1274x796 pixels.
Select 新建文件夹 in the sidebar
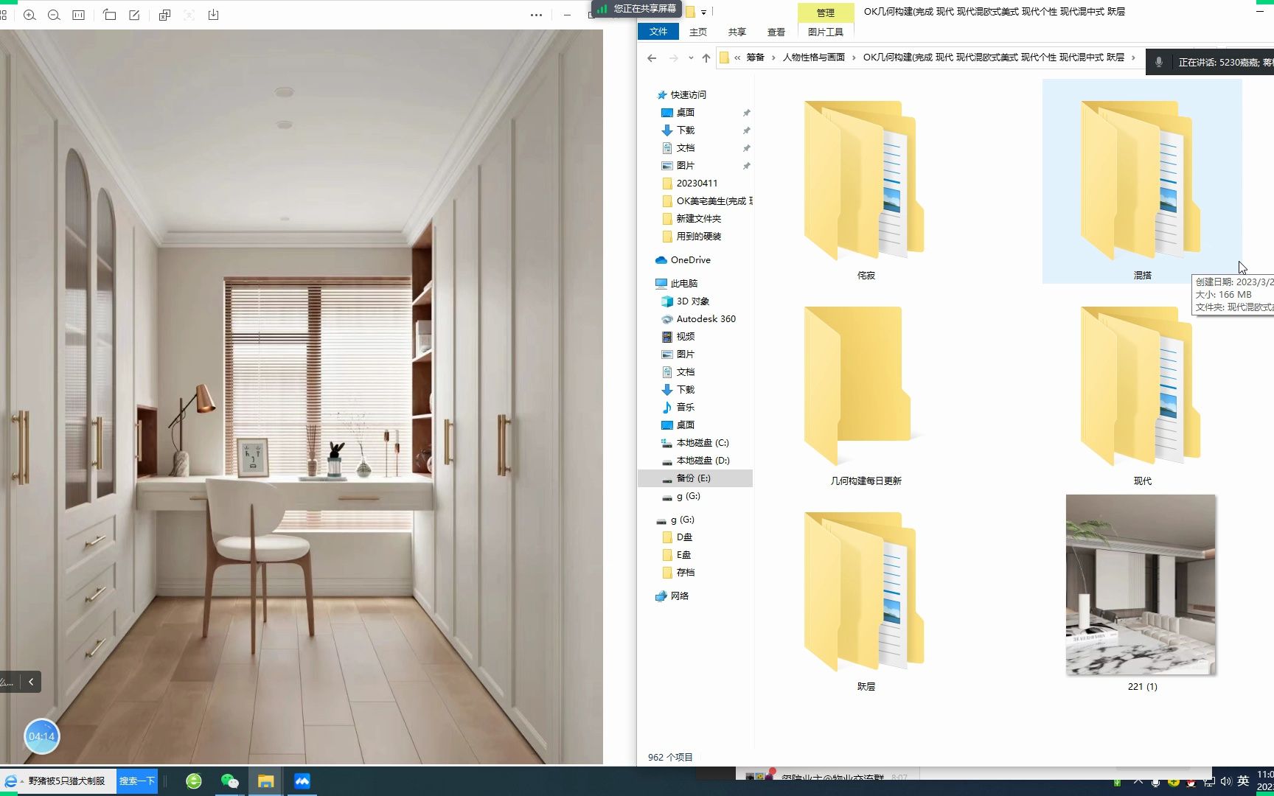point(698,219)
